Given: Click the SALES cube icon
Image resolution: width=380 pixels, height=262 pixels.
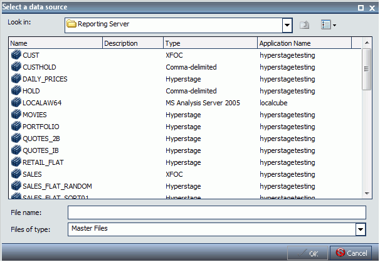Looking at the screenshot, I should tap(16, 174).
